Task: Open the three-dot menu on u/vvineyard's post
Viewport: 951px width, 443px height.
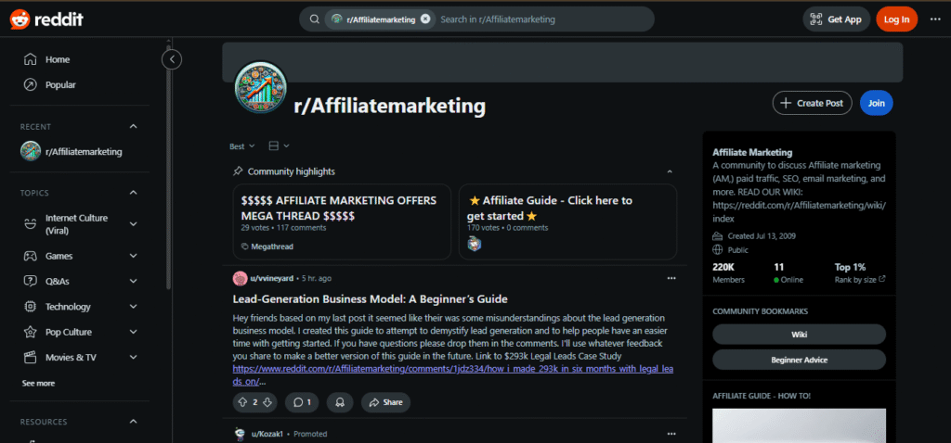Action: click(671, 278)
